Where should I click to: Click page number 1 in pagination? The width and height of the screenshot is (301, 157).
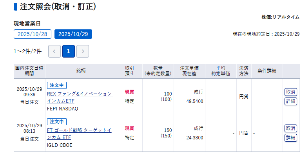click(69, 51)
